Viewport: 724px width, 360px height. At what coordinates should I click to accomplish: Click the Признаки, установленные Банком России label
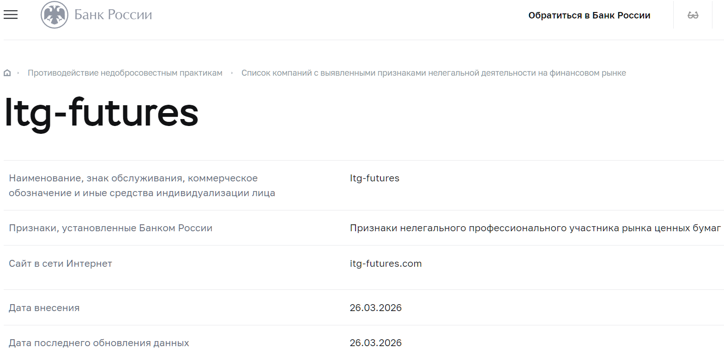pyautogui.click(x=110, y=228)
